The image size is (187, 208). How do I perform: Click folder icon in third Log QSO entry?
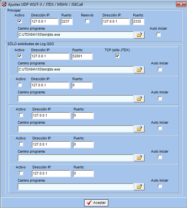139,129
